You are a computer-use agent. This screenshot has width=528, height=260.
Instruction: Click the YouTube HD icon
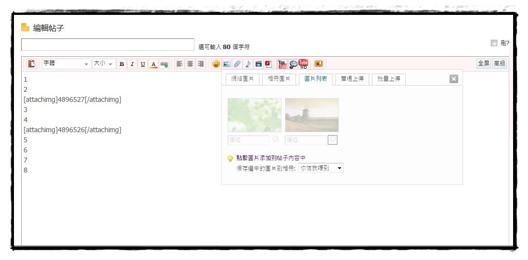coord(304,64)
